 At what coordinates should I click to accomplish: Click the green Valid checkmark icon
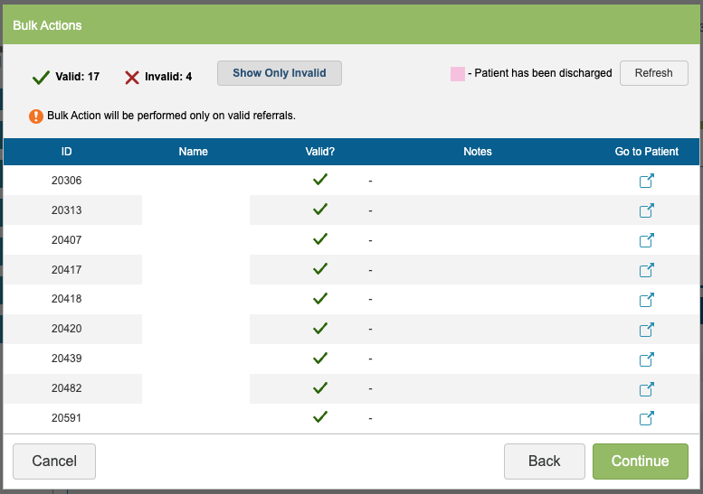(41, 77)
